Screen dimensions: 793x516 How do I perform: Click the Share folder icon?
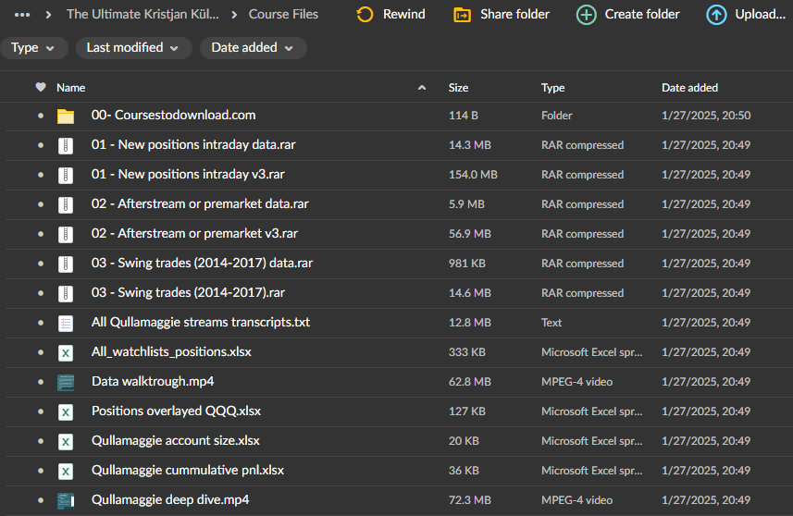pos(463,15)
